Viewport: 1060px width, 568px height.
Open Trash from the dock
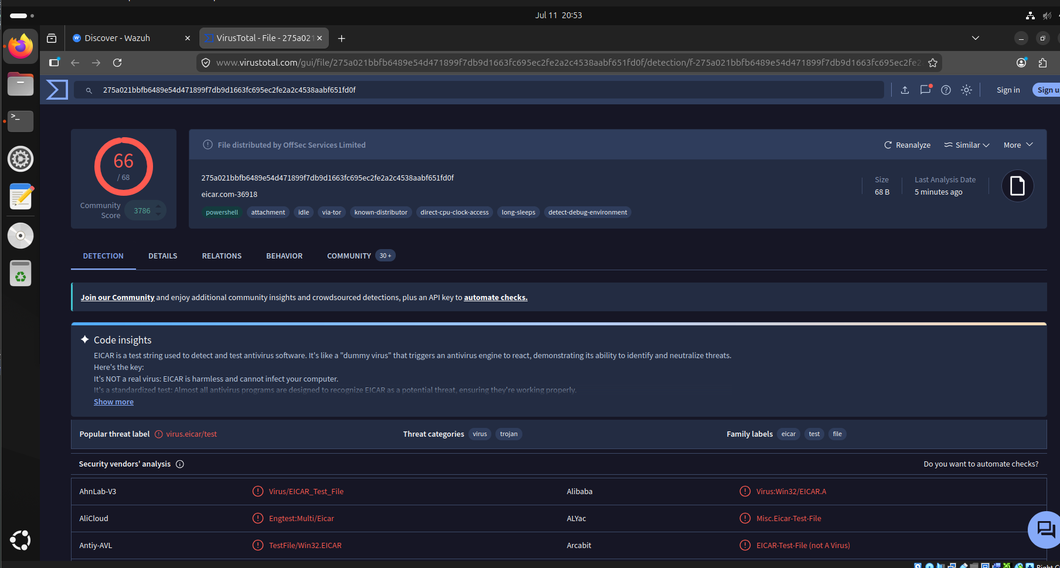[21, 273]
